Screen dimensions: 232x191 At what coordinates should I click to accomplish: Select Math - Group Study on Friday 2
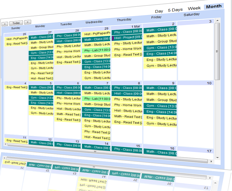coord(160,42)
